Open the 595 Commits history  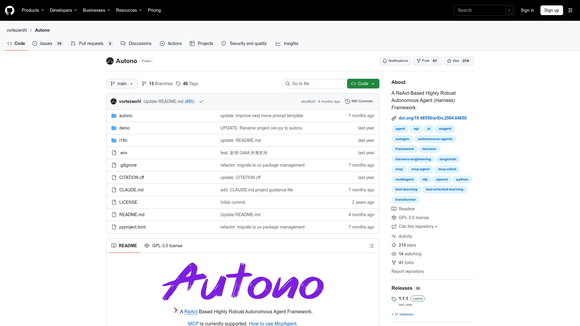coord(359,101)
